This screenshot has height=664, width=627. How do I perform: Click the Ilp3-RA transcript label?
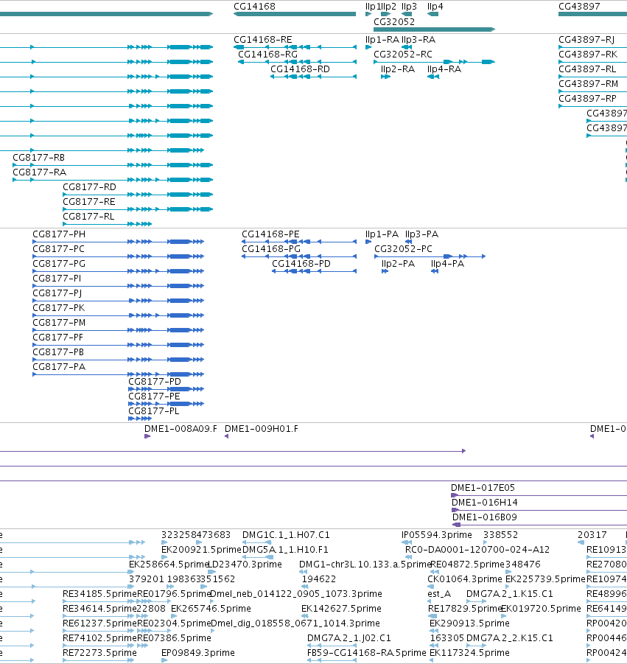418,39
